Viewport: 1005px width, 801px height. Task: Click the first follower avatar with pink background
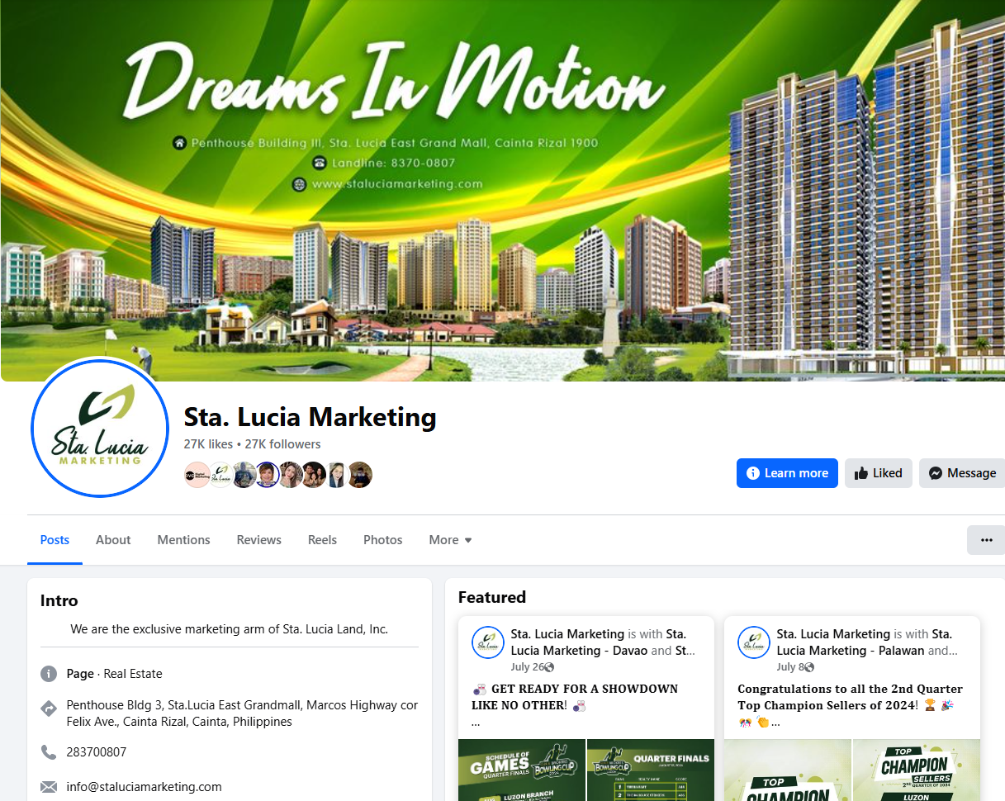(197, 475)
